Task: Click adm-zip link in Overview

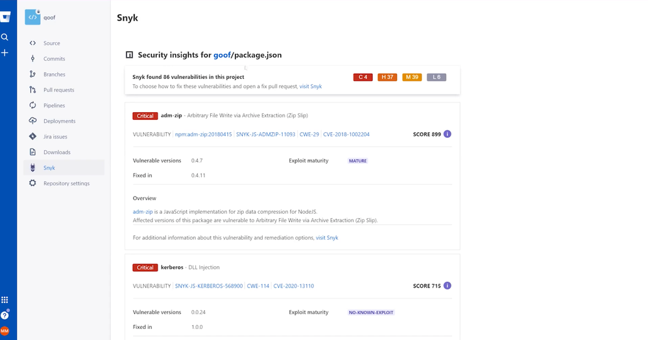Action: tap(143, 212)
